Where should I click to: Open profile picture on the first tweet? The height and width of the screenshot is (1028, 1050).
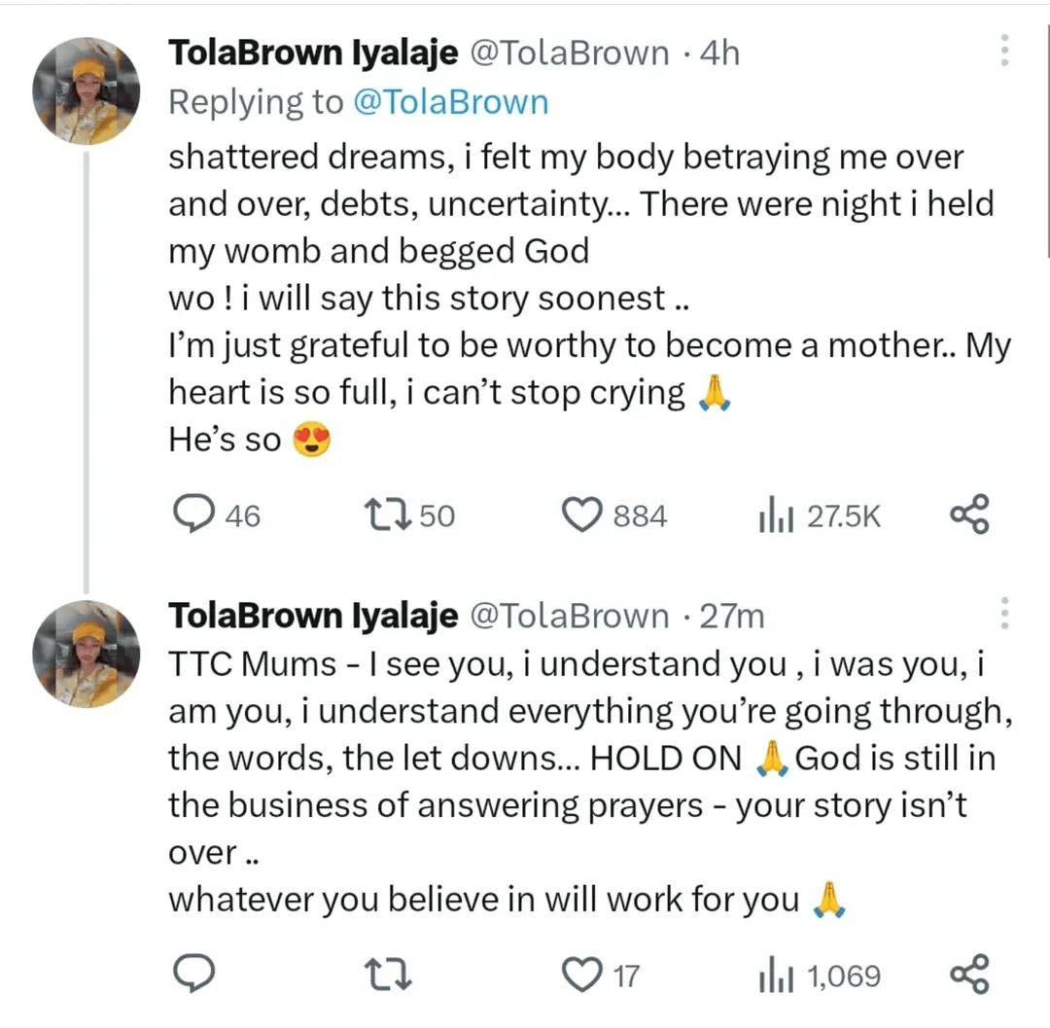point(87,91)
